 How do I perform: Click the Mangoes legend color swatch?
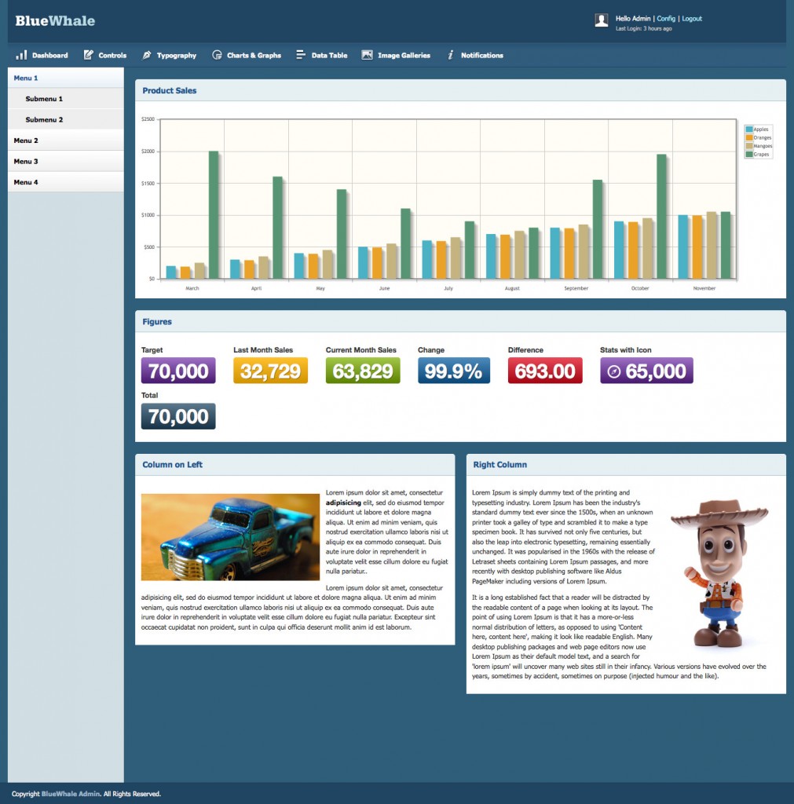coord(749,145)
